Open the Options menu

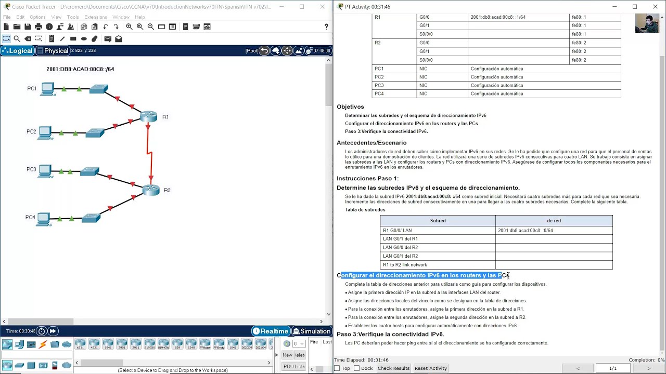[x=37, y=17]
